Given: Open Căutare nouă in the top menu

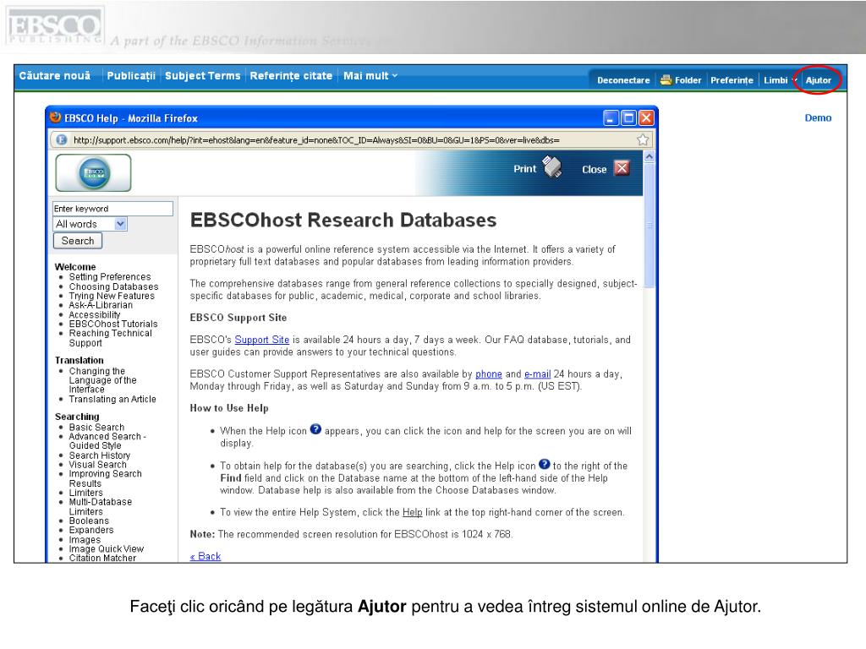Looking at the screenshot, I should (55, 76).
